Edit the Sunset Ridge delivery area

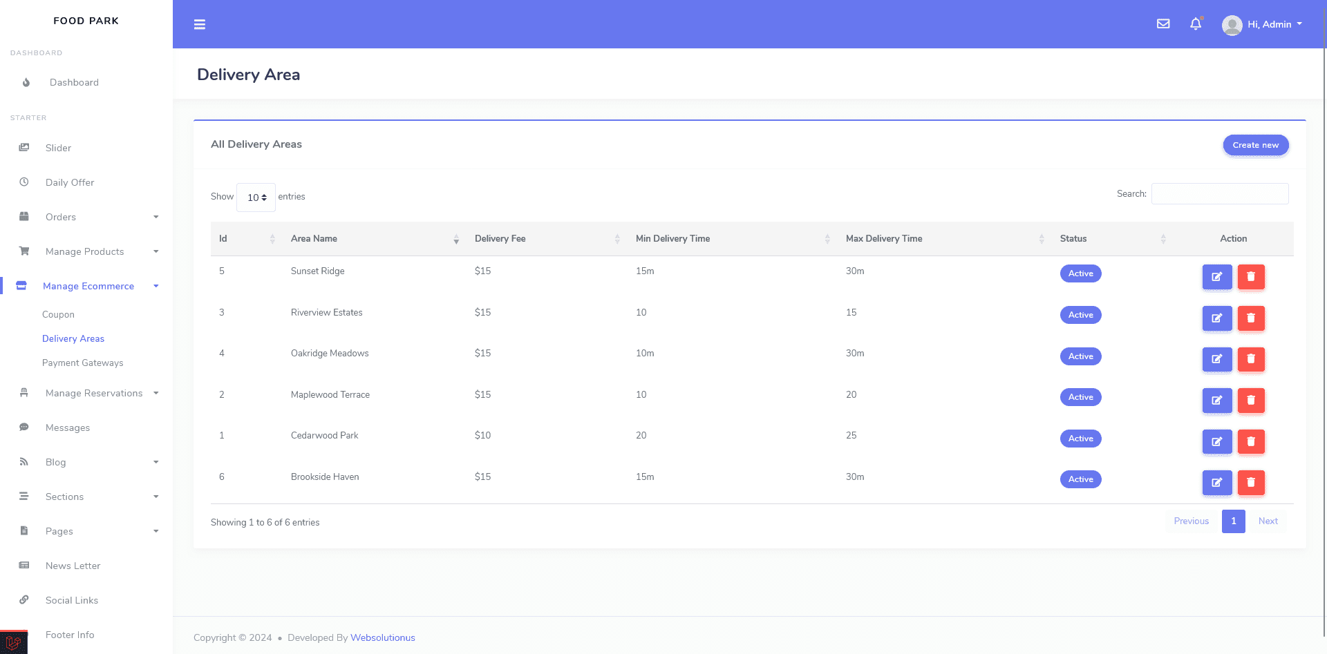[x=1217, y=277]
